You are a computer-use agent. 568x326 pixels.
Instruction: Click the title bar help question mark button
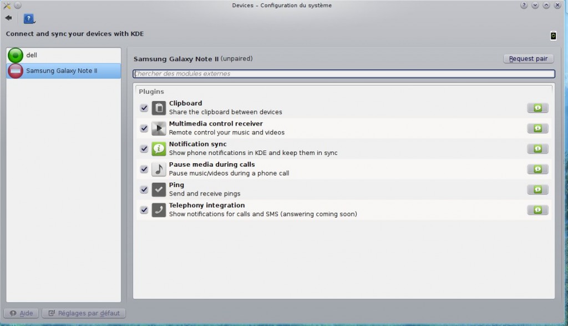[x=524, y=5]
